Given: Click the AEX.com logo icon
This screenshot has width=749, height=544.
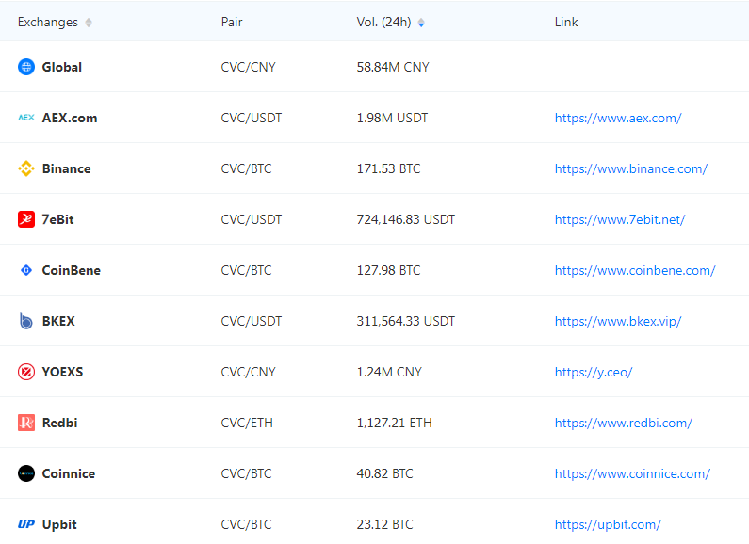Looking at the screenshot, I should point(26,118).
